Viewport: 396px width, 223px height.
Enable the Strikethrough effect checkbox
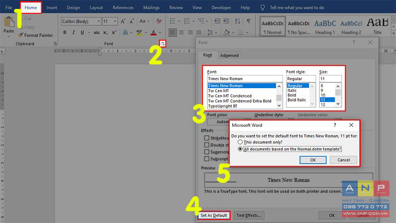click(x=206, y=138)
